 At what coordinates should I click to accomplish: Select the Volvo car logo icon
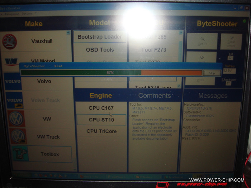[13, 81]
